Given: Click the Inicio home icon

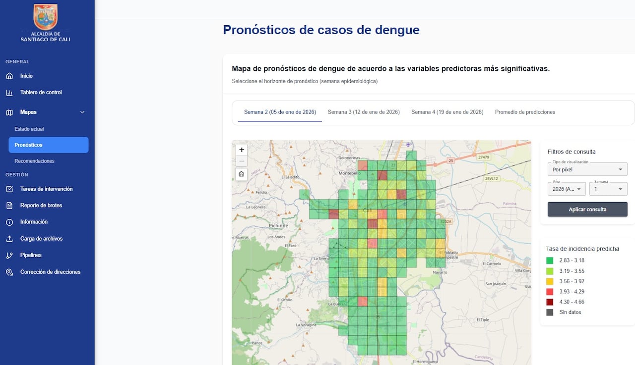Looking at the screenshot, I should [9, 76].
